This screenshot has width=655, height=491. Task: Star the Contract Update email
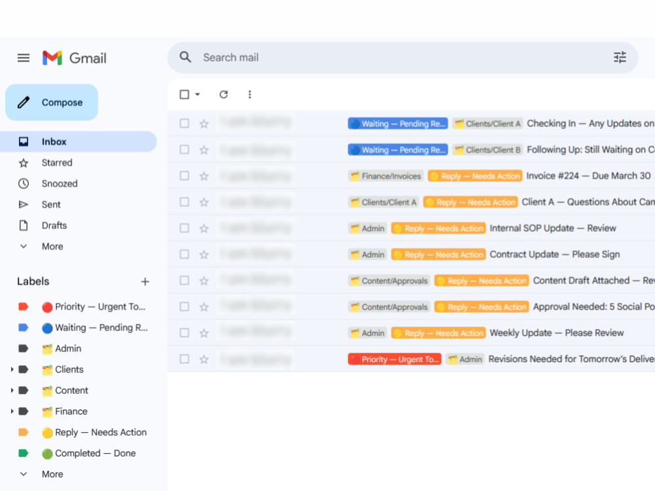click(204, 255)
